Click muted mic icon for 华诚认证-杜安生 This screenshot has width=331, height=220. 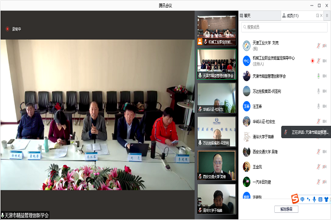click(x=318, y=121)
